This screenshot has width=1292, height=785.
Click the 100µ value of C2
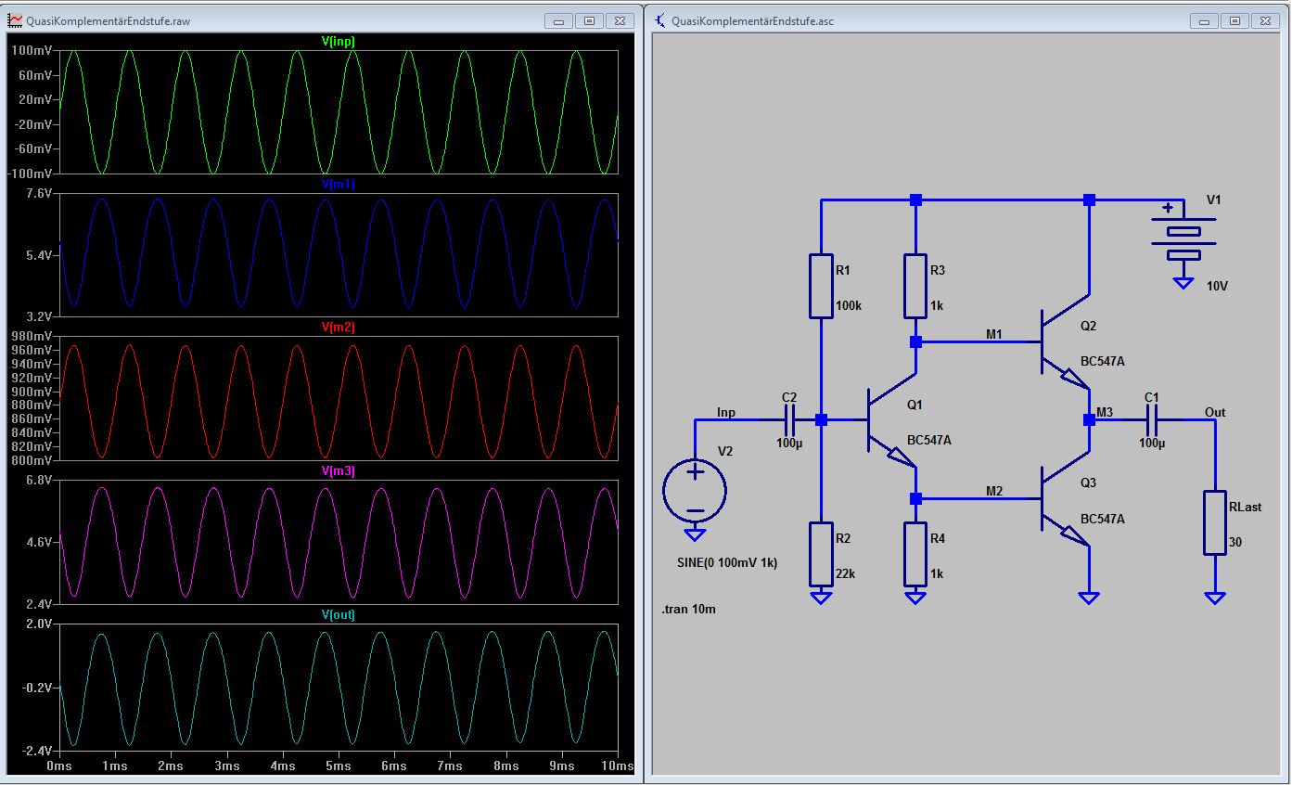point(789,443)
